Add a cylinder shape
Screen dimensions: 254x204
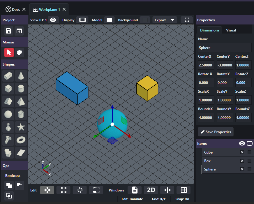[x=21, y=89]
